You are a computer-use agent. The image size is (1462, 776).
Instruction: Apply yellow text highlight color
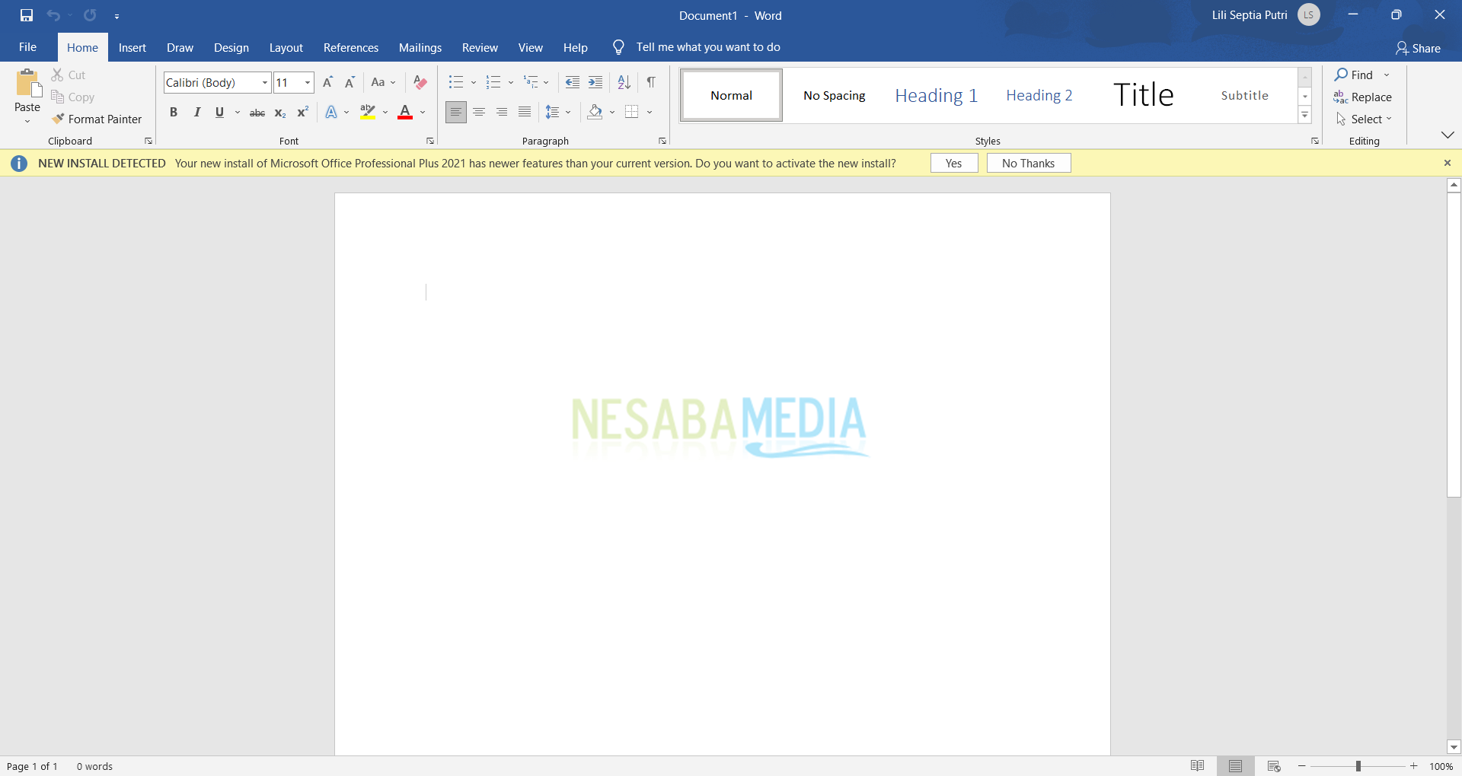click(369, 113)
